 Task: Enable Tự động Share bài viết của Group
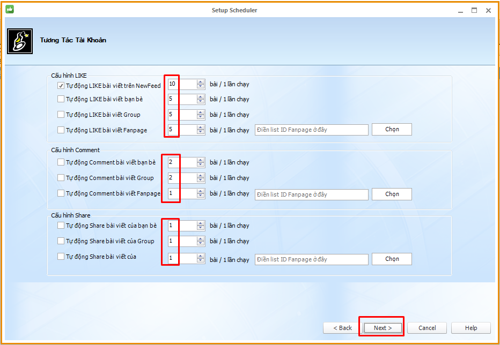(61, 241)
